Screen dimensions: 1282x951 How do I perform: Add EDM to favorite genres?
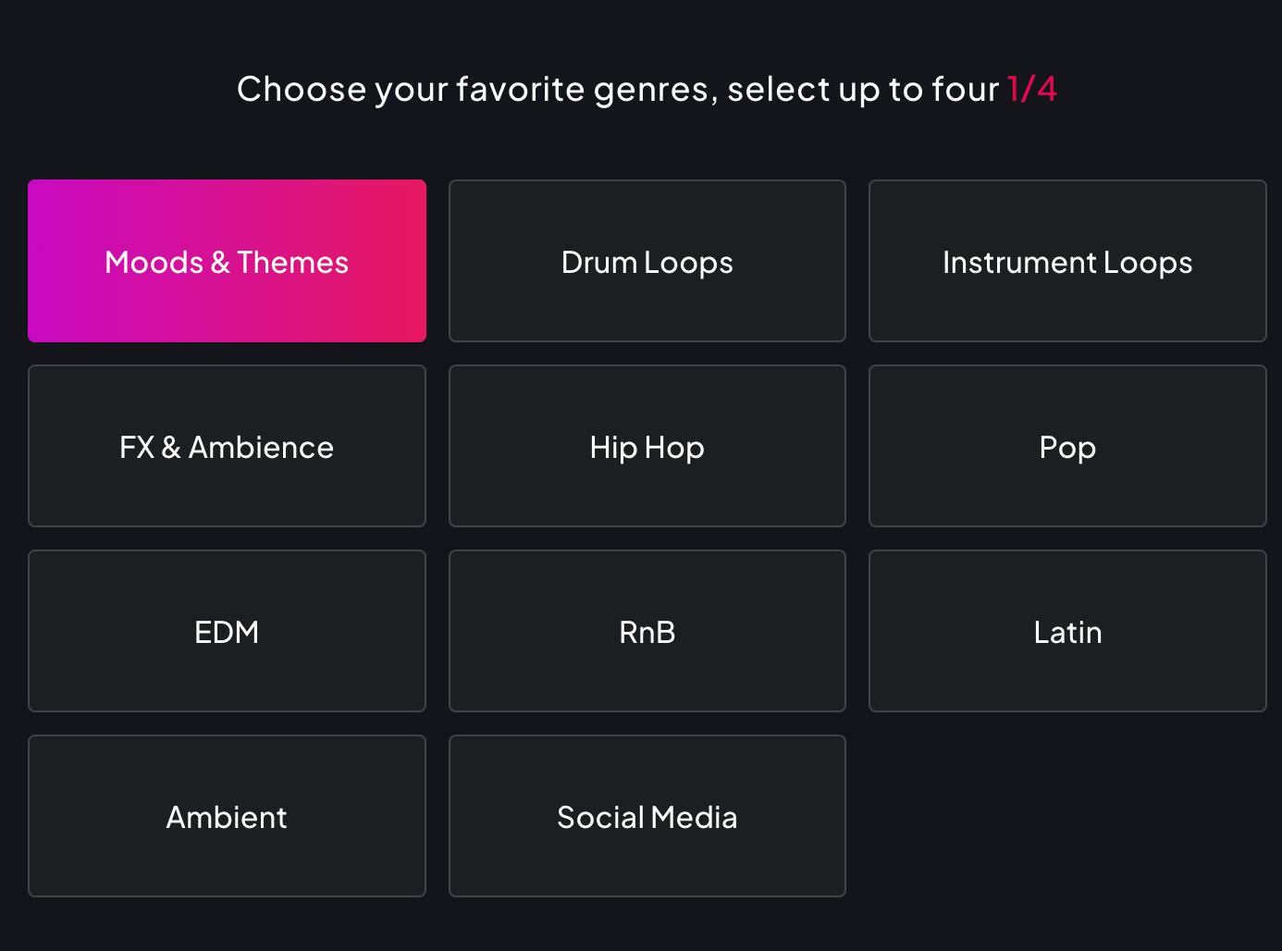pyautogui.click(x=227, y=632)
